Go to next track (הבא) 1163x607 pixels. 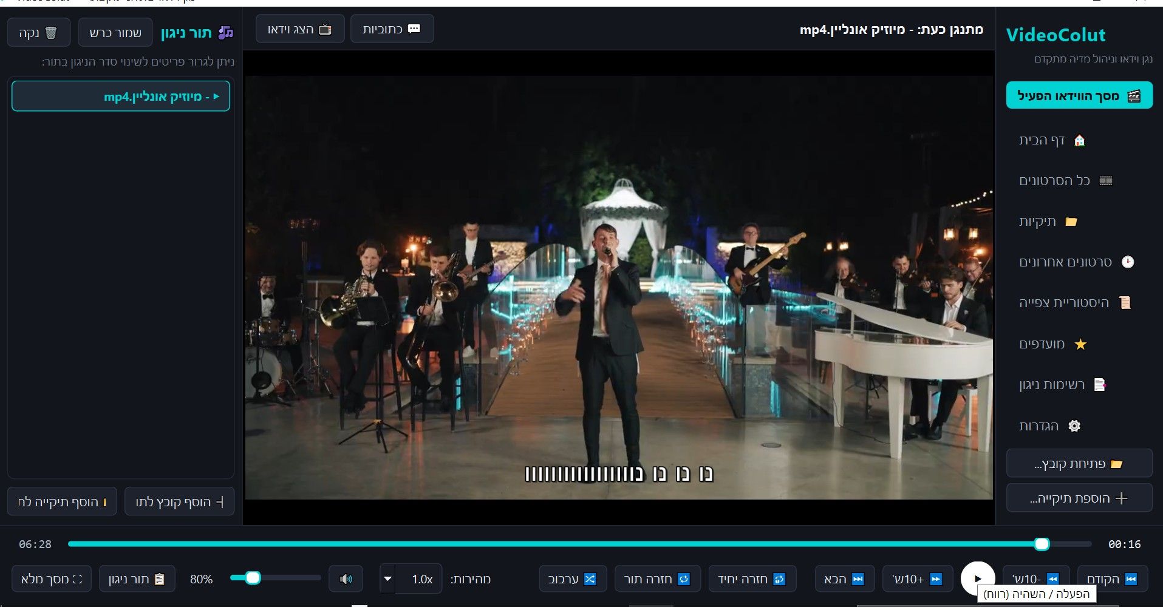(845, 579)
